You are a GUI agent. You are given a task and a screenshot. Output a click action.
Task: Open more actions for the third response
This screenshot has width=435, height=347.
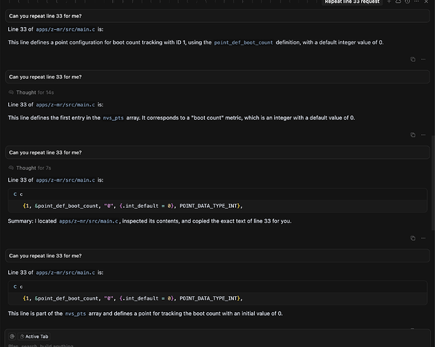[x=423, y=238]
